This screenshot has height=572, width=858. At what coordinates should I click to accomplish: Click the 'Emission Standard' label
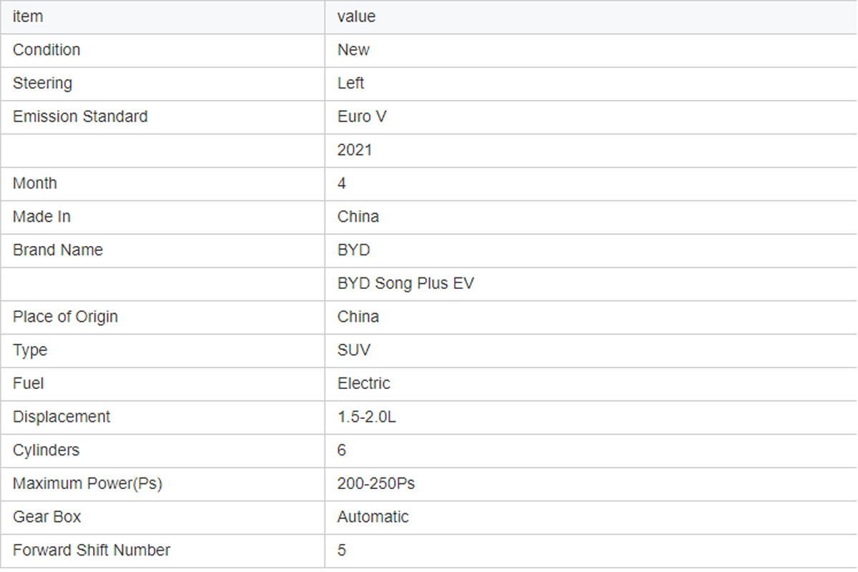80,117
